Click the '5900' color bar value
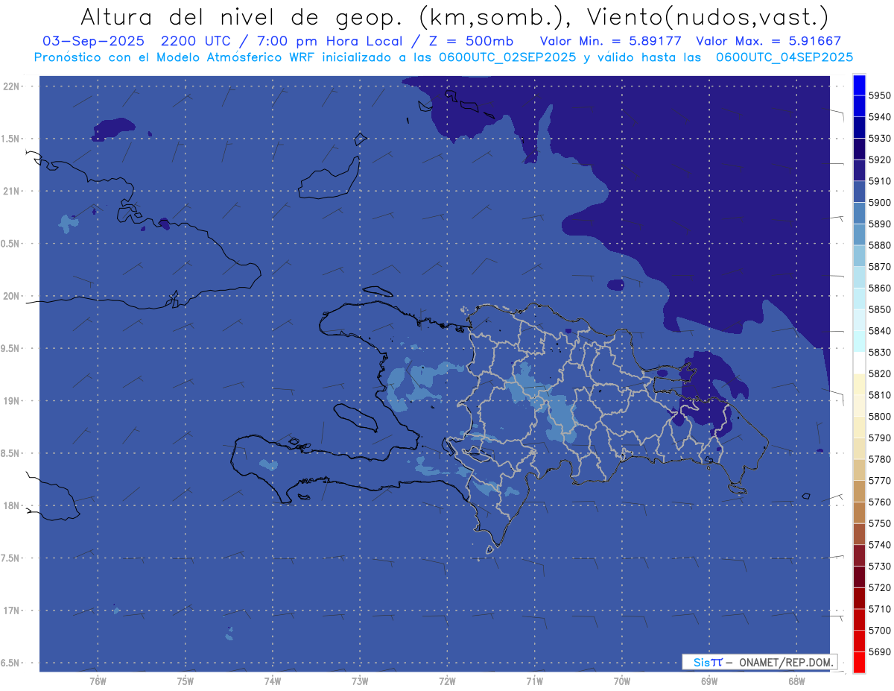Viewport: 894px width, 691px height. point(879,202)
